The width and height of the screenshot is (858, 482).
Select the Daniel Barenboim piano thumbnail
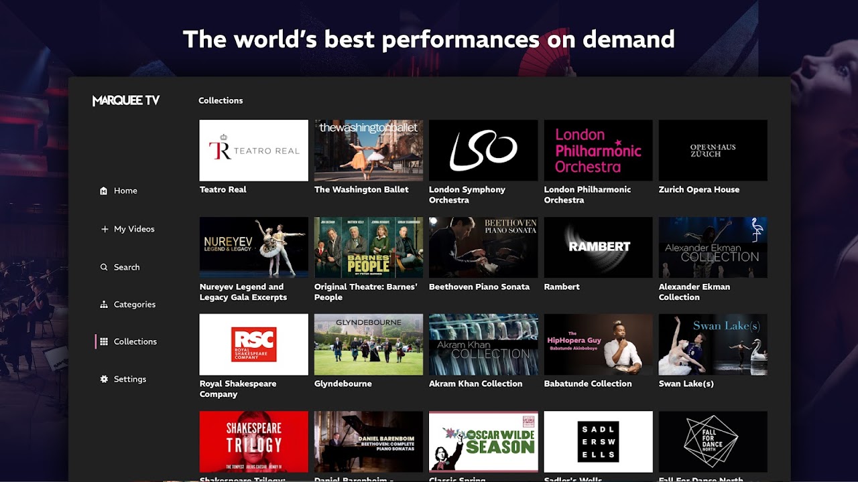369,442
